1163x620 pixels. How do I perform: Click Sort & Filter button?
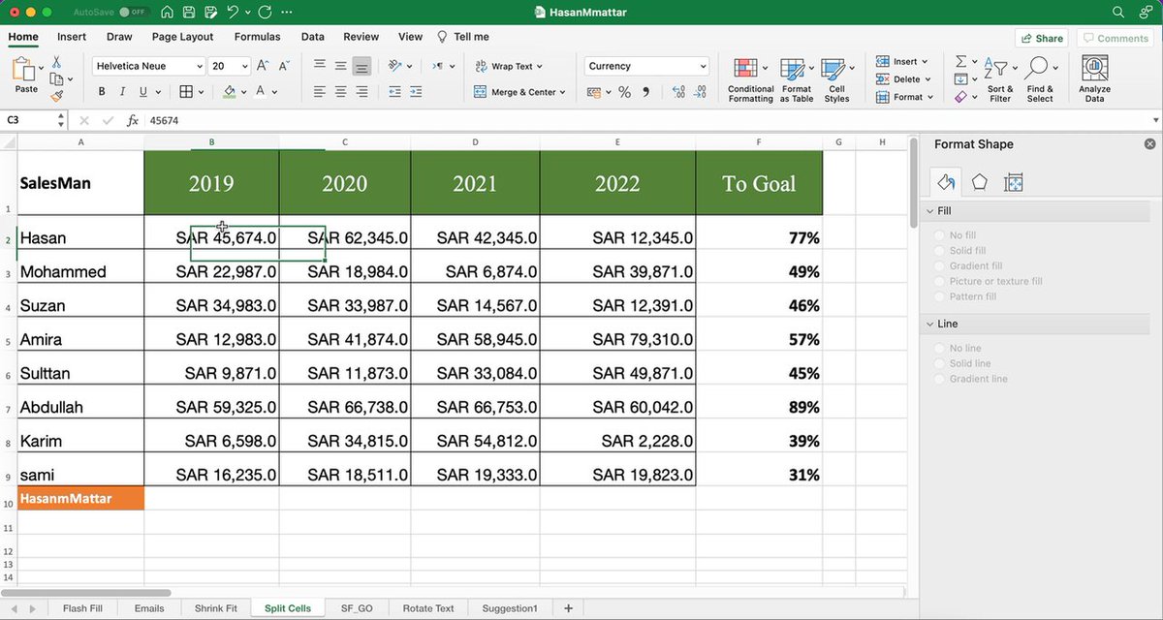1000,79
